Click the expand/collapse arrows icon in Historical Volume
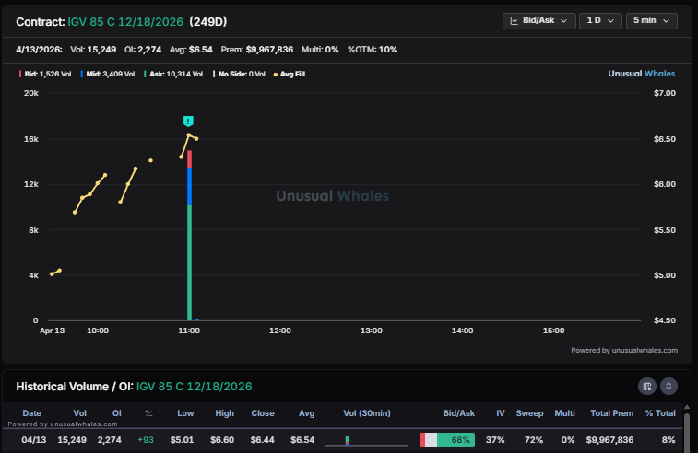 (x=668, y=386)
